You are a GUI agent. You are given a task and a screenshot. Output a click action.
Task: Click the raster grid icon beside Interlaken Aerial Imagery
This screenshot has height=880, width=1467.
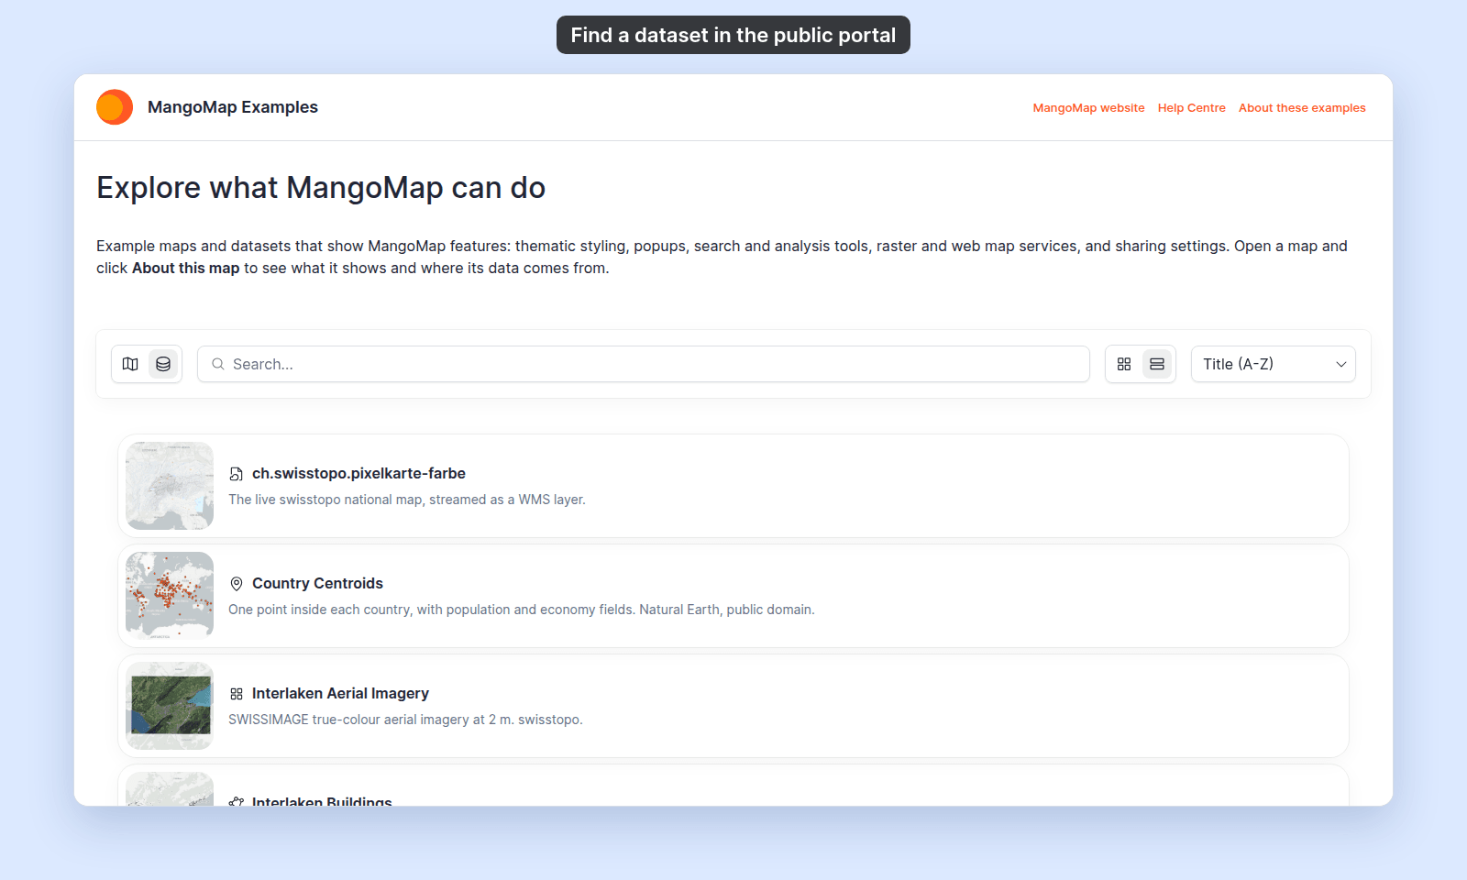[x=237, y=694]
